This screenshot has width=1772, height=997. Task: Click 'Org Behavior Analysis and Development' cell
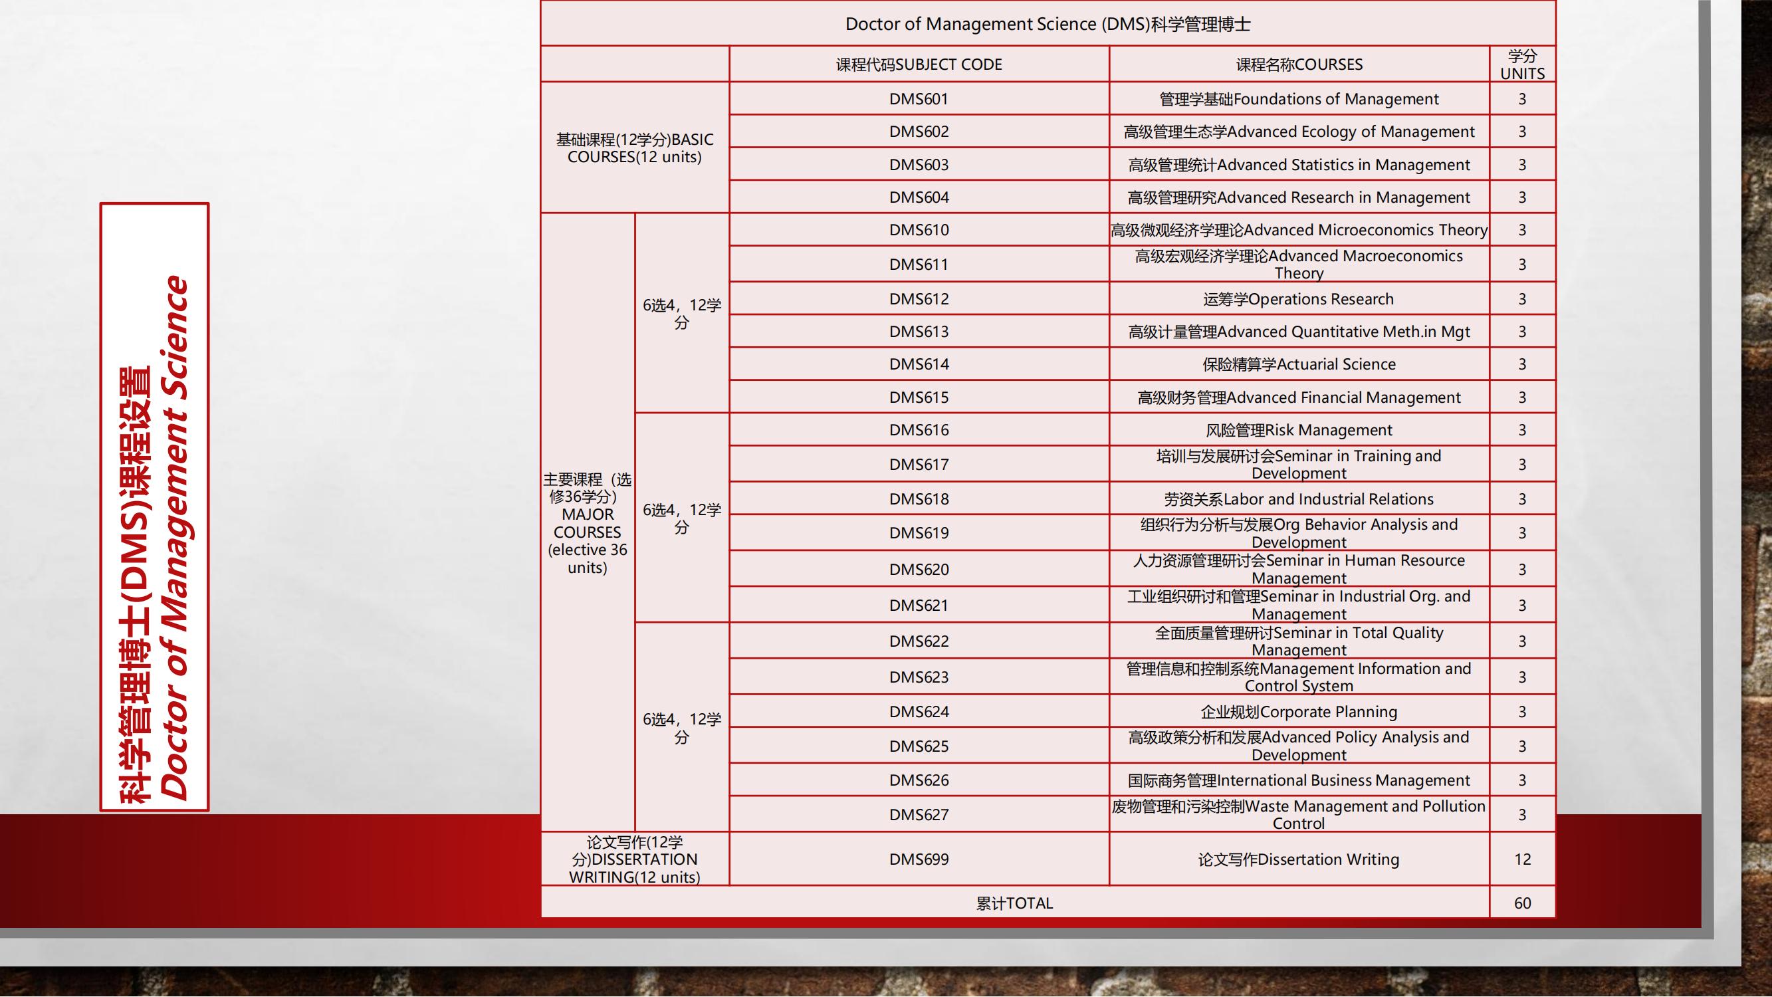click(x=1299, y=532)
